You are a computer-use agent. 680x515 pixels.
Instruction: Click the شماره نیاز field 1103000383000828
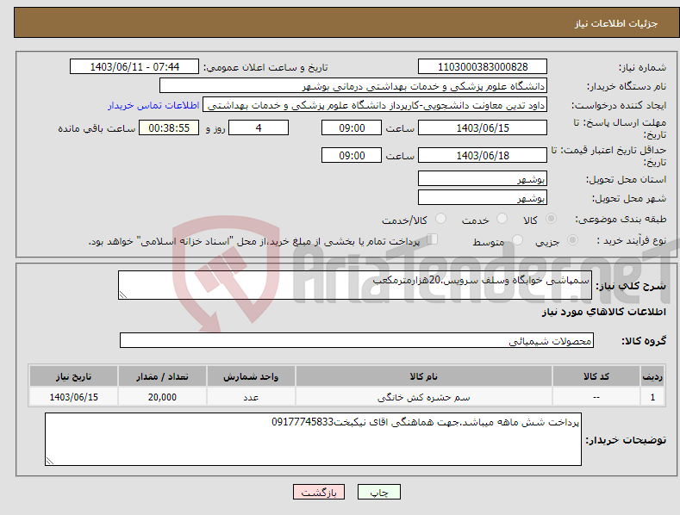[483, 67]
